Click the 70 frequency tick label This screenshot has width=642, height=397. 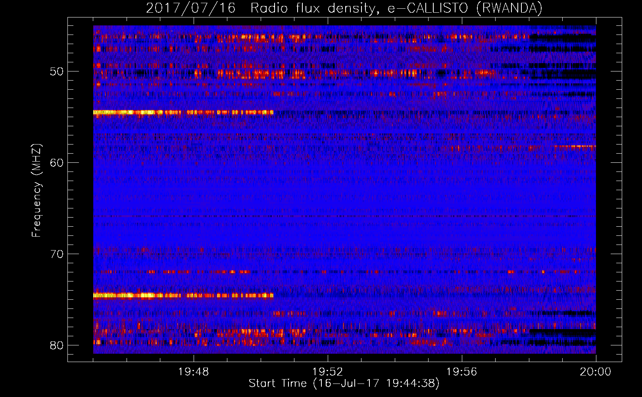click(x=57, y=254)
